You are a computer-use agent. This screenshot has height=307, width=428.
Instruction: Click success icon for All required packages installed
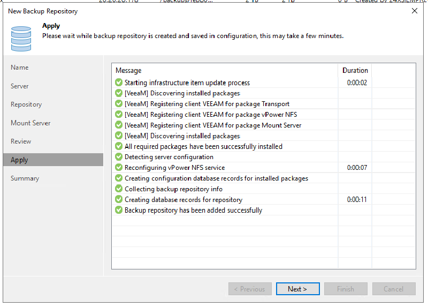(x=119, y=146)
